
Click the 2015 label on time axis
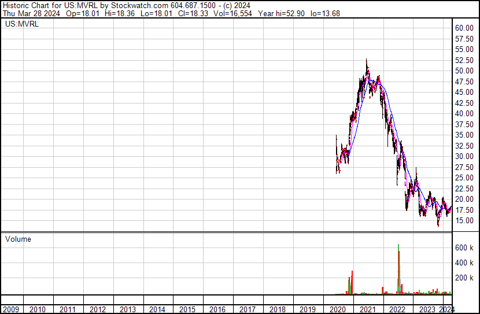coord(187,309)
